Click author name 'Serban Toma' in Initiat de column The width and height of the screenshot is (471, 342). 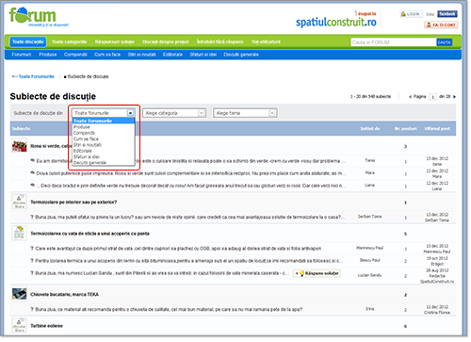click(370, 217)
